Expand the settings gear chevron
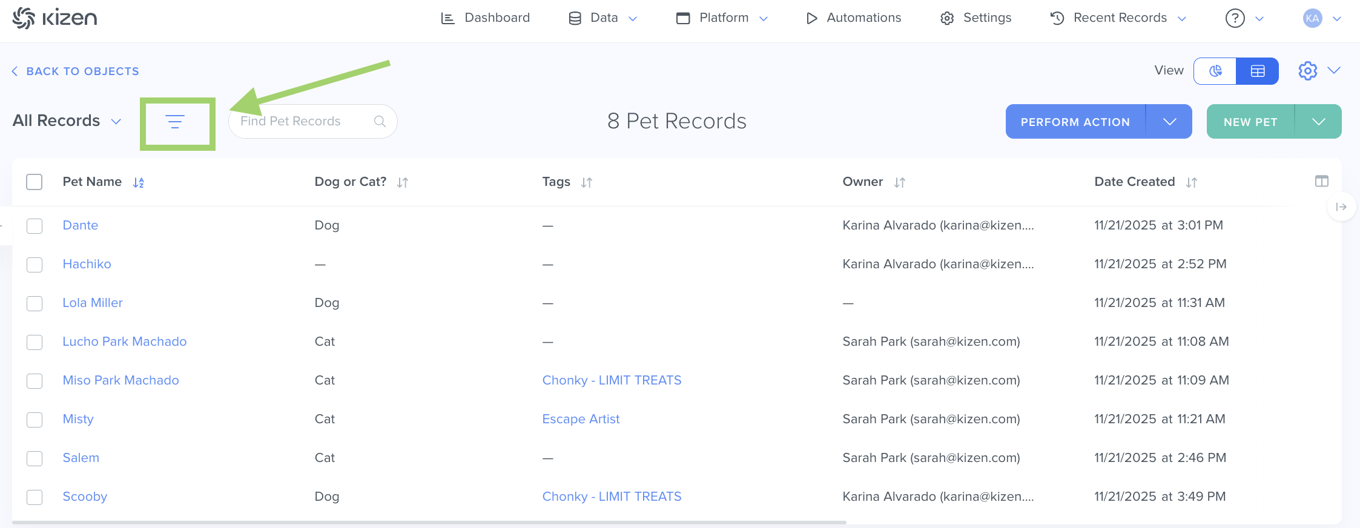This screenshot has width=1360, height=528. [1334, 71]
